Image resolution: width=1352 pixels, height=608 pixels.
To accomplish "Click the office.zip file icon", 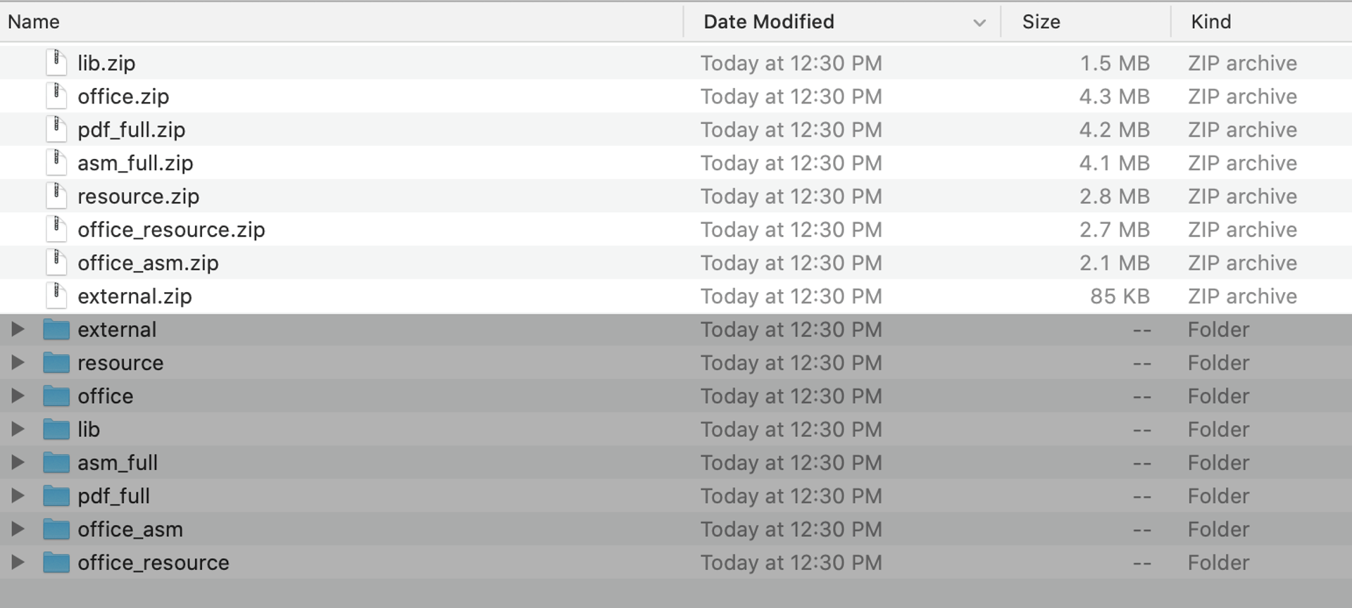I will [56, 96].
